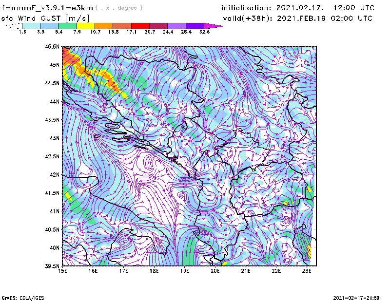This screenshot has width=390, height=301.
Task: Click the '42N' latitude label
Action: 55,175
